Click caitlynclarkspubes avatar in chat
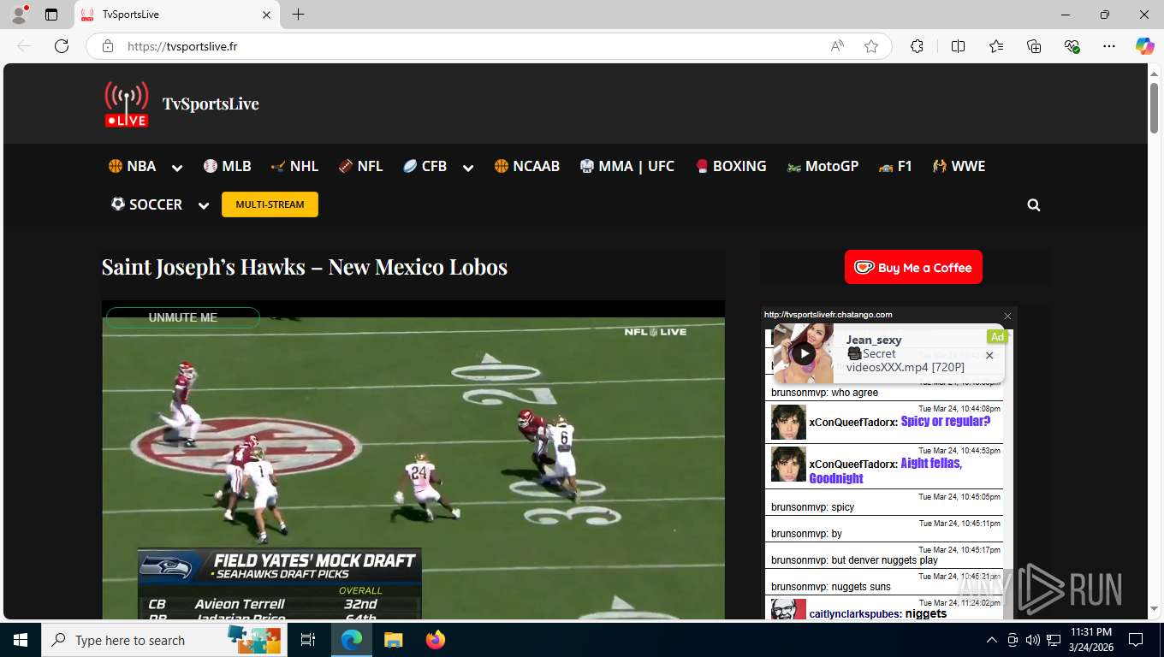 [x=788, y=610]
